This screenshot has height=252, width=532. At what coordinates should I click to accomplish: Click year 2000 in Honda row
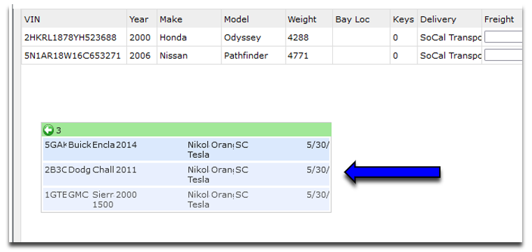pos(140,37)
